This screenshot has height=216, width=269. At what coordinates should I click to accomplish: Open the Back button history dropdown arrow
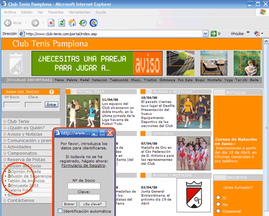[x=26, y=23]
